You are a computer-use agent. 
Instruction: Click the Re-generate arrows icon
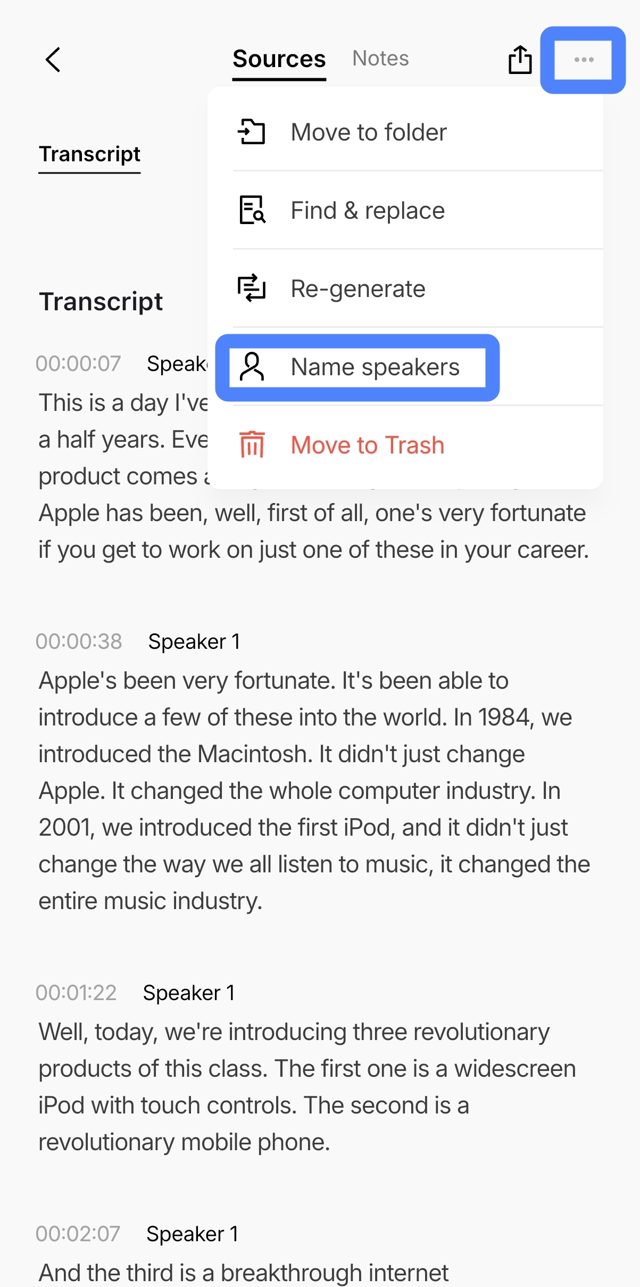point(252,288)
